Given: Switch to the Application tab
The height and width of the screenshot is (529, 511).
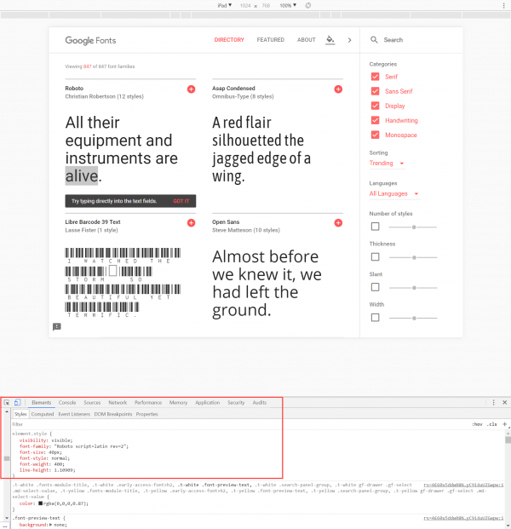Looking at the screenshot, I should [208, 402].
